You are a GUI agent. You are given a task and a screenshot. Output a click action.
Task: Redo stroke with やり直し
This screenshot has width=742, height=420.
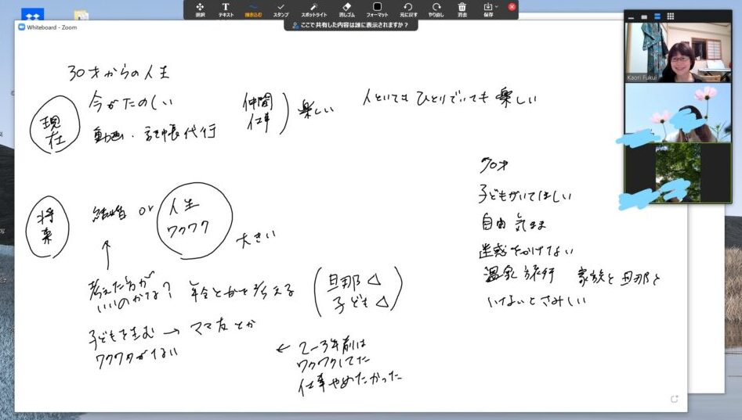pyautogui.click(x=436, y=9)
